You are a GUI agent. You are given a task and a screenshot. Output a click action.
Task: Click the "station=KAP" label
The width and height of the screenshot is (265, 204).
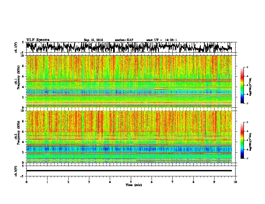[124, 40]
